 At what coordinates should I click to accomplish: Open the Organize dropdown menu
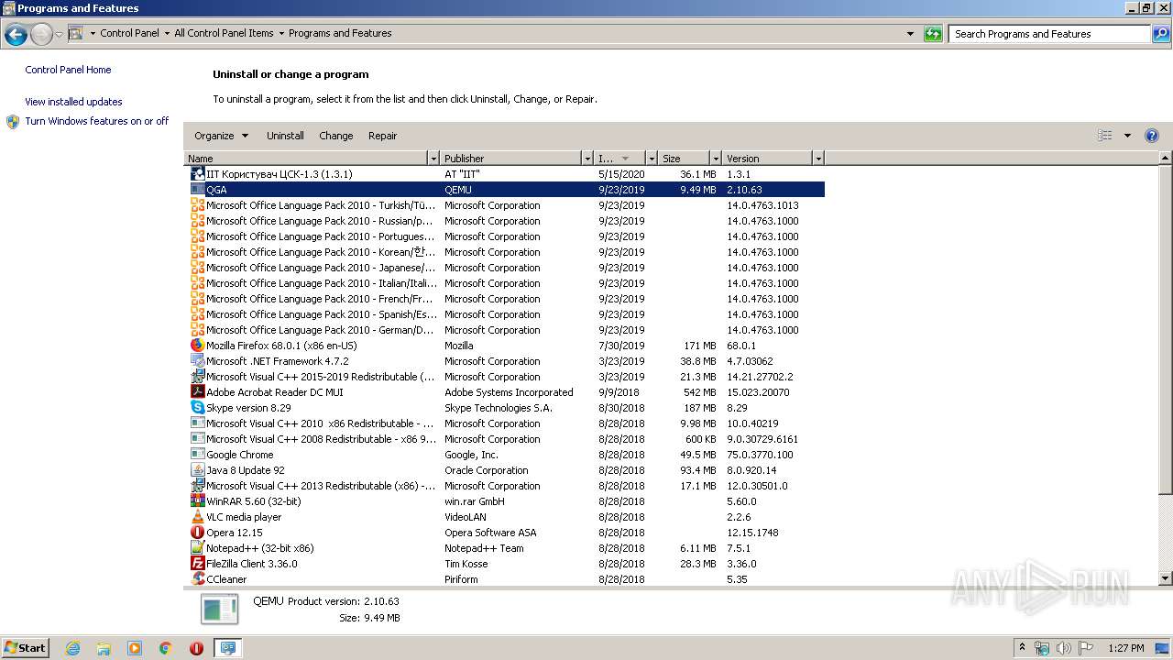pos(221,136)
